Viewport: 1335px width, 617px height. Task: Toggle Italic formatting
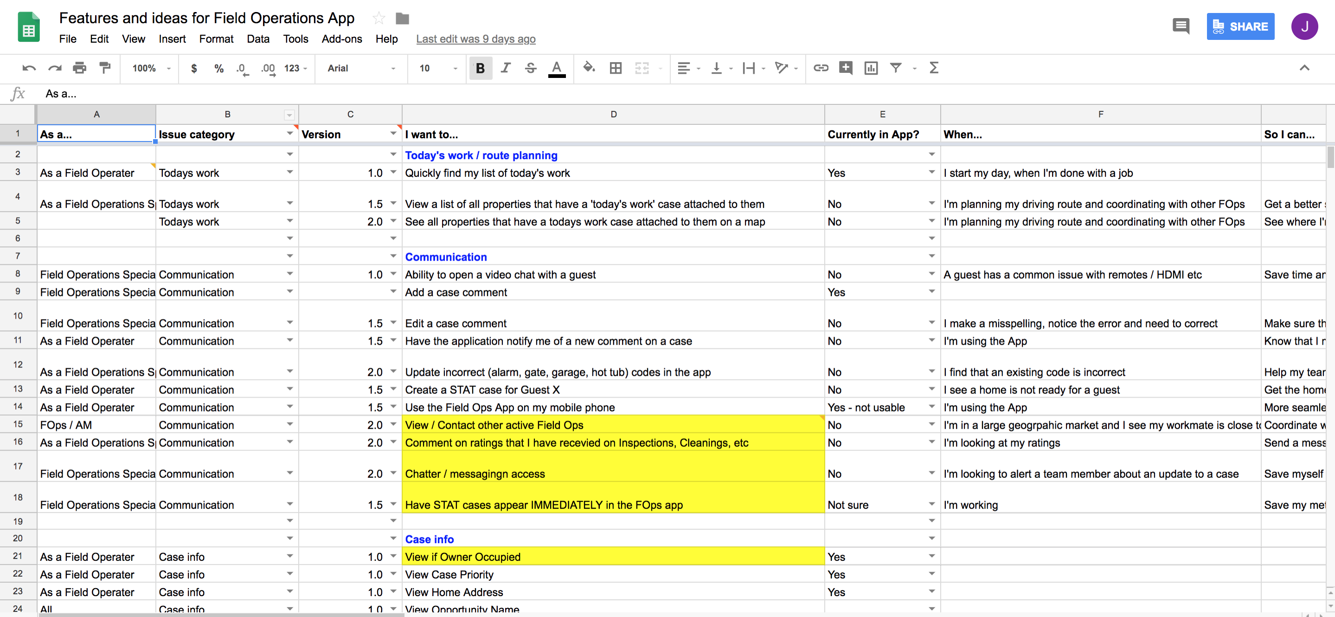point(505,68)
